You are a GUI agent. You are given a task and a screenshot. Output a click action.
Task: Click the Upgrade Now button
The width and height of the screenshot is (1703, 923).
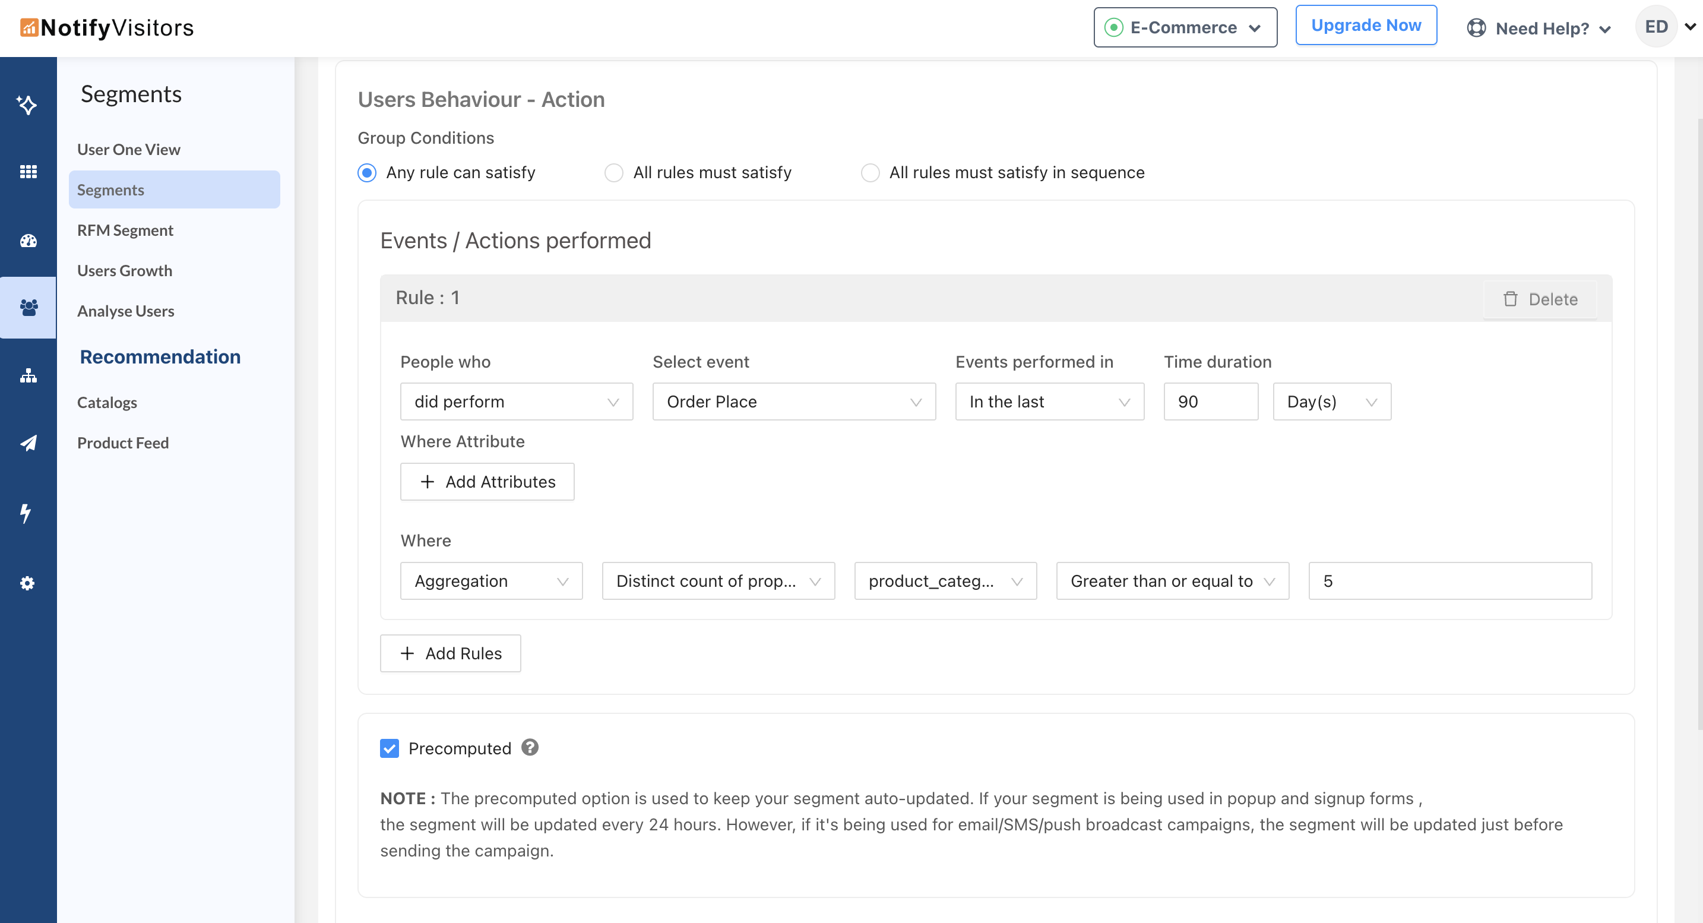point(1365,25)
